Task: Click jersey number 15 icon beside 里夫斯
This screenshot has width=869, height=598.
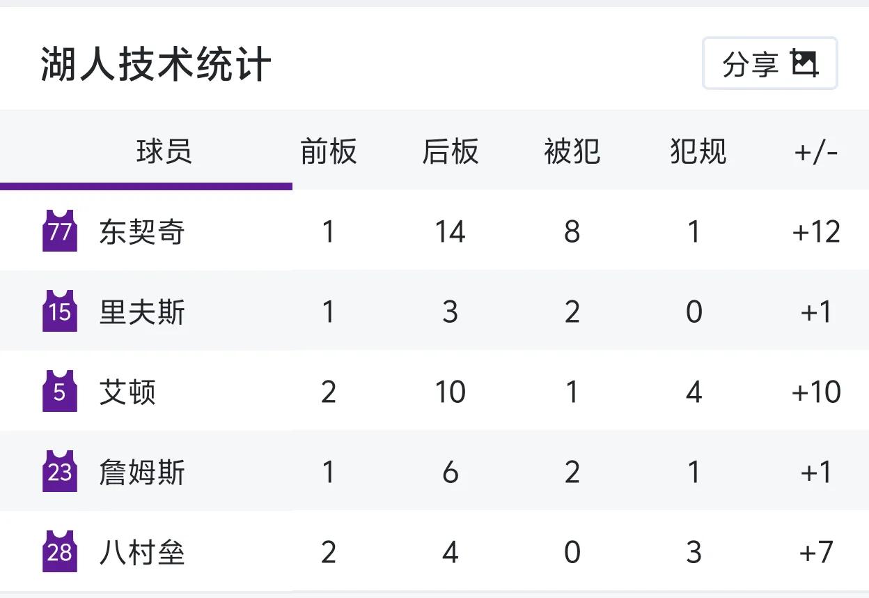Action: click(x=59, y=312)
